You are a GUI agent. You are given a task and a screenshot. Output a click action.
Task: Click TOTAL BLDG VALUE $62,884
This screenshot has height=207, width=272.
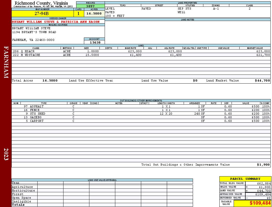click(264, 183)
